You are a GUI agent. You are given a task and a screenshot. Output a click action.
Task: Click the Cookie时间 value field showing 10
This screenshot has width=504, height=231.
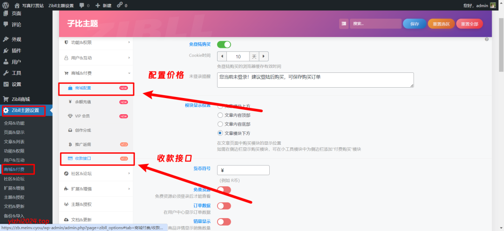(238, 56)
